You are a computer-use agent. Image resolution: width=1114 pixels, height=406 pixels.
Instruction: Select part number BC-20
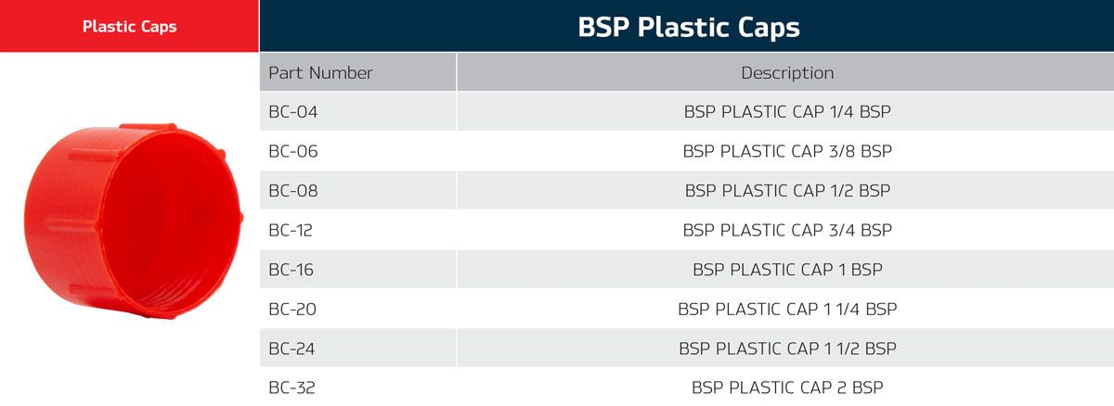click(293, 309)
